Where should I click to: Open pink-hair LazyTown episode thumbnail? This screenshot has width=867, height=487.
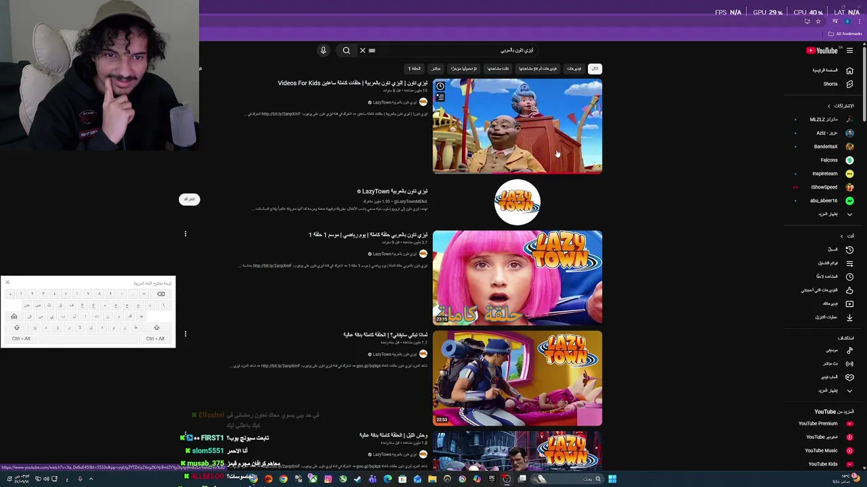(517, 278)
